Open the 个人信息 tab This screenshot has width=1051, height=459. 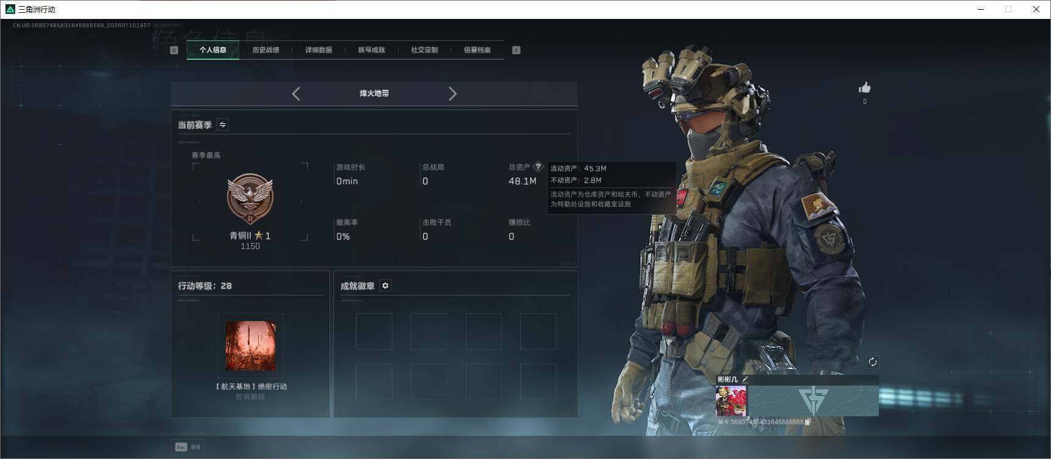click(x=213, y=50)
